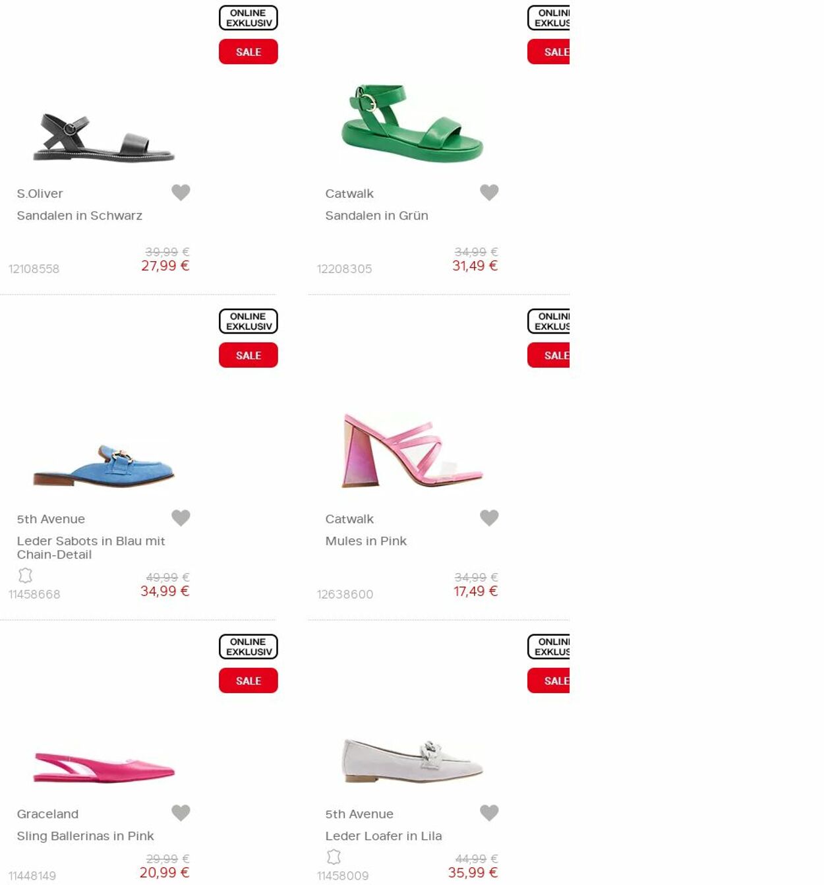824x885 pixels.
Task: Click the heart icon on Graceland Sling Ballerinas
Action: (x=181, y=812)
